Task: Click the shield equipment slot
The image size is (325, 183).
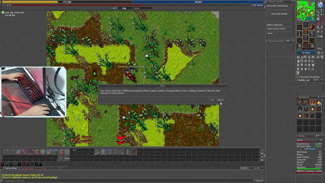Action: (312, 34)
